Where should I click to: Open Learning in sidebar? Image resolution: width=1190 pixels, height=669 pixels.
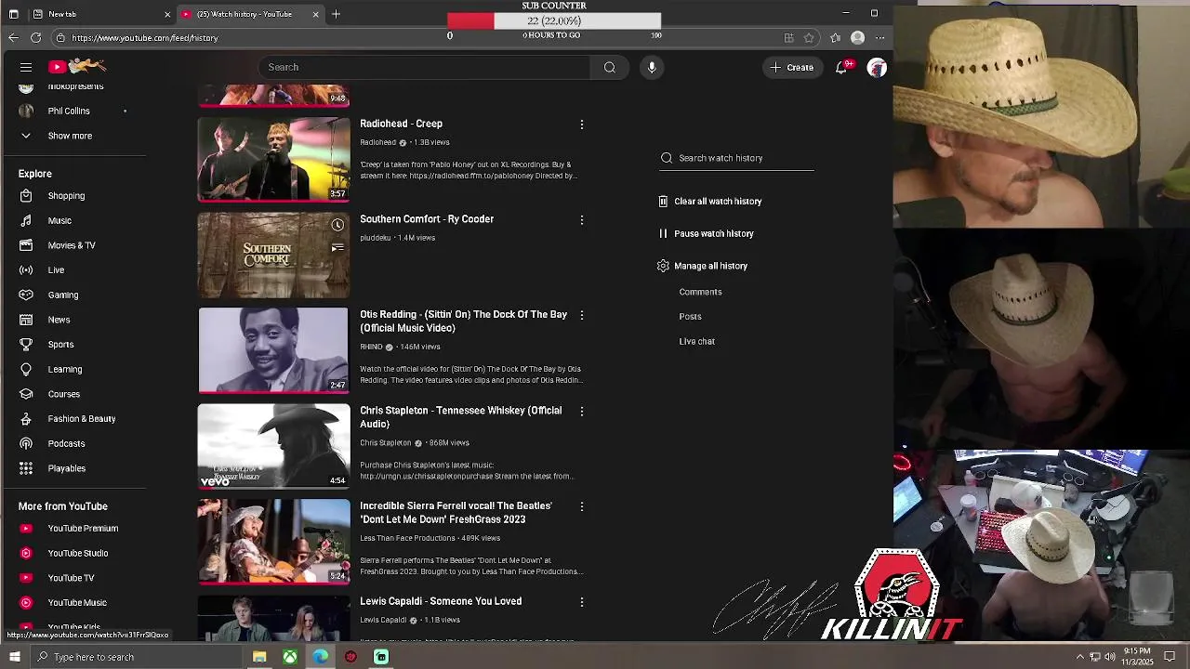(65, 369)
